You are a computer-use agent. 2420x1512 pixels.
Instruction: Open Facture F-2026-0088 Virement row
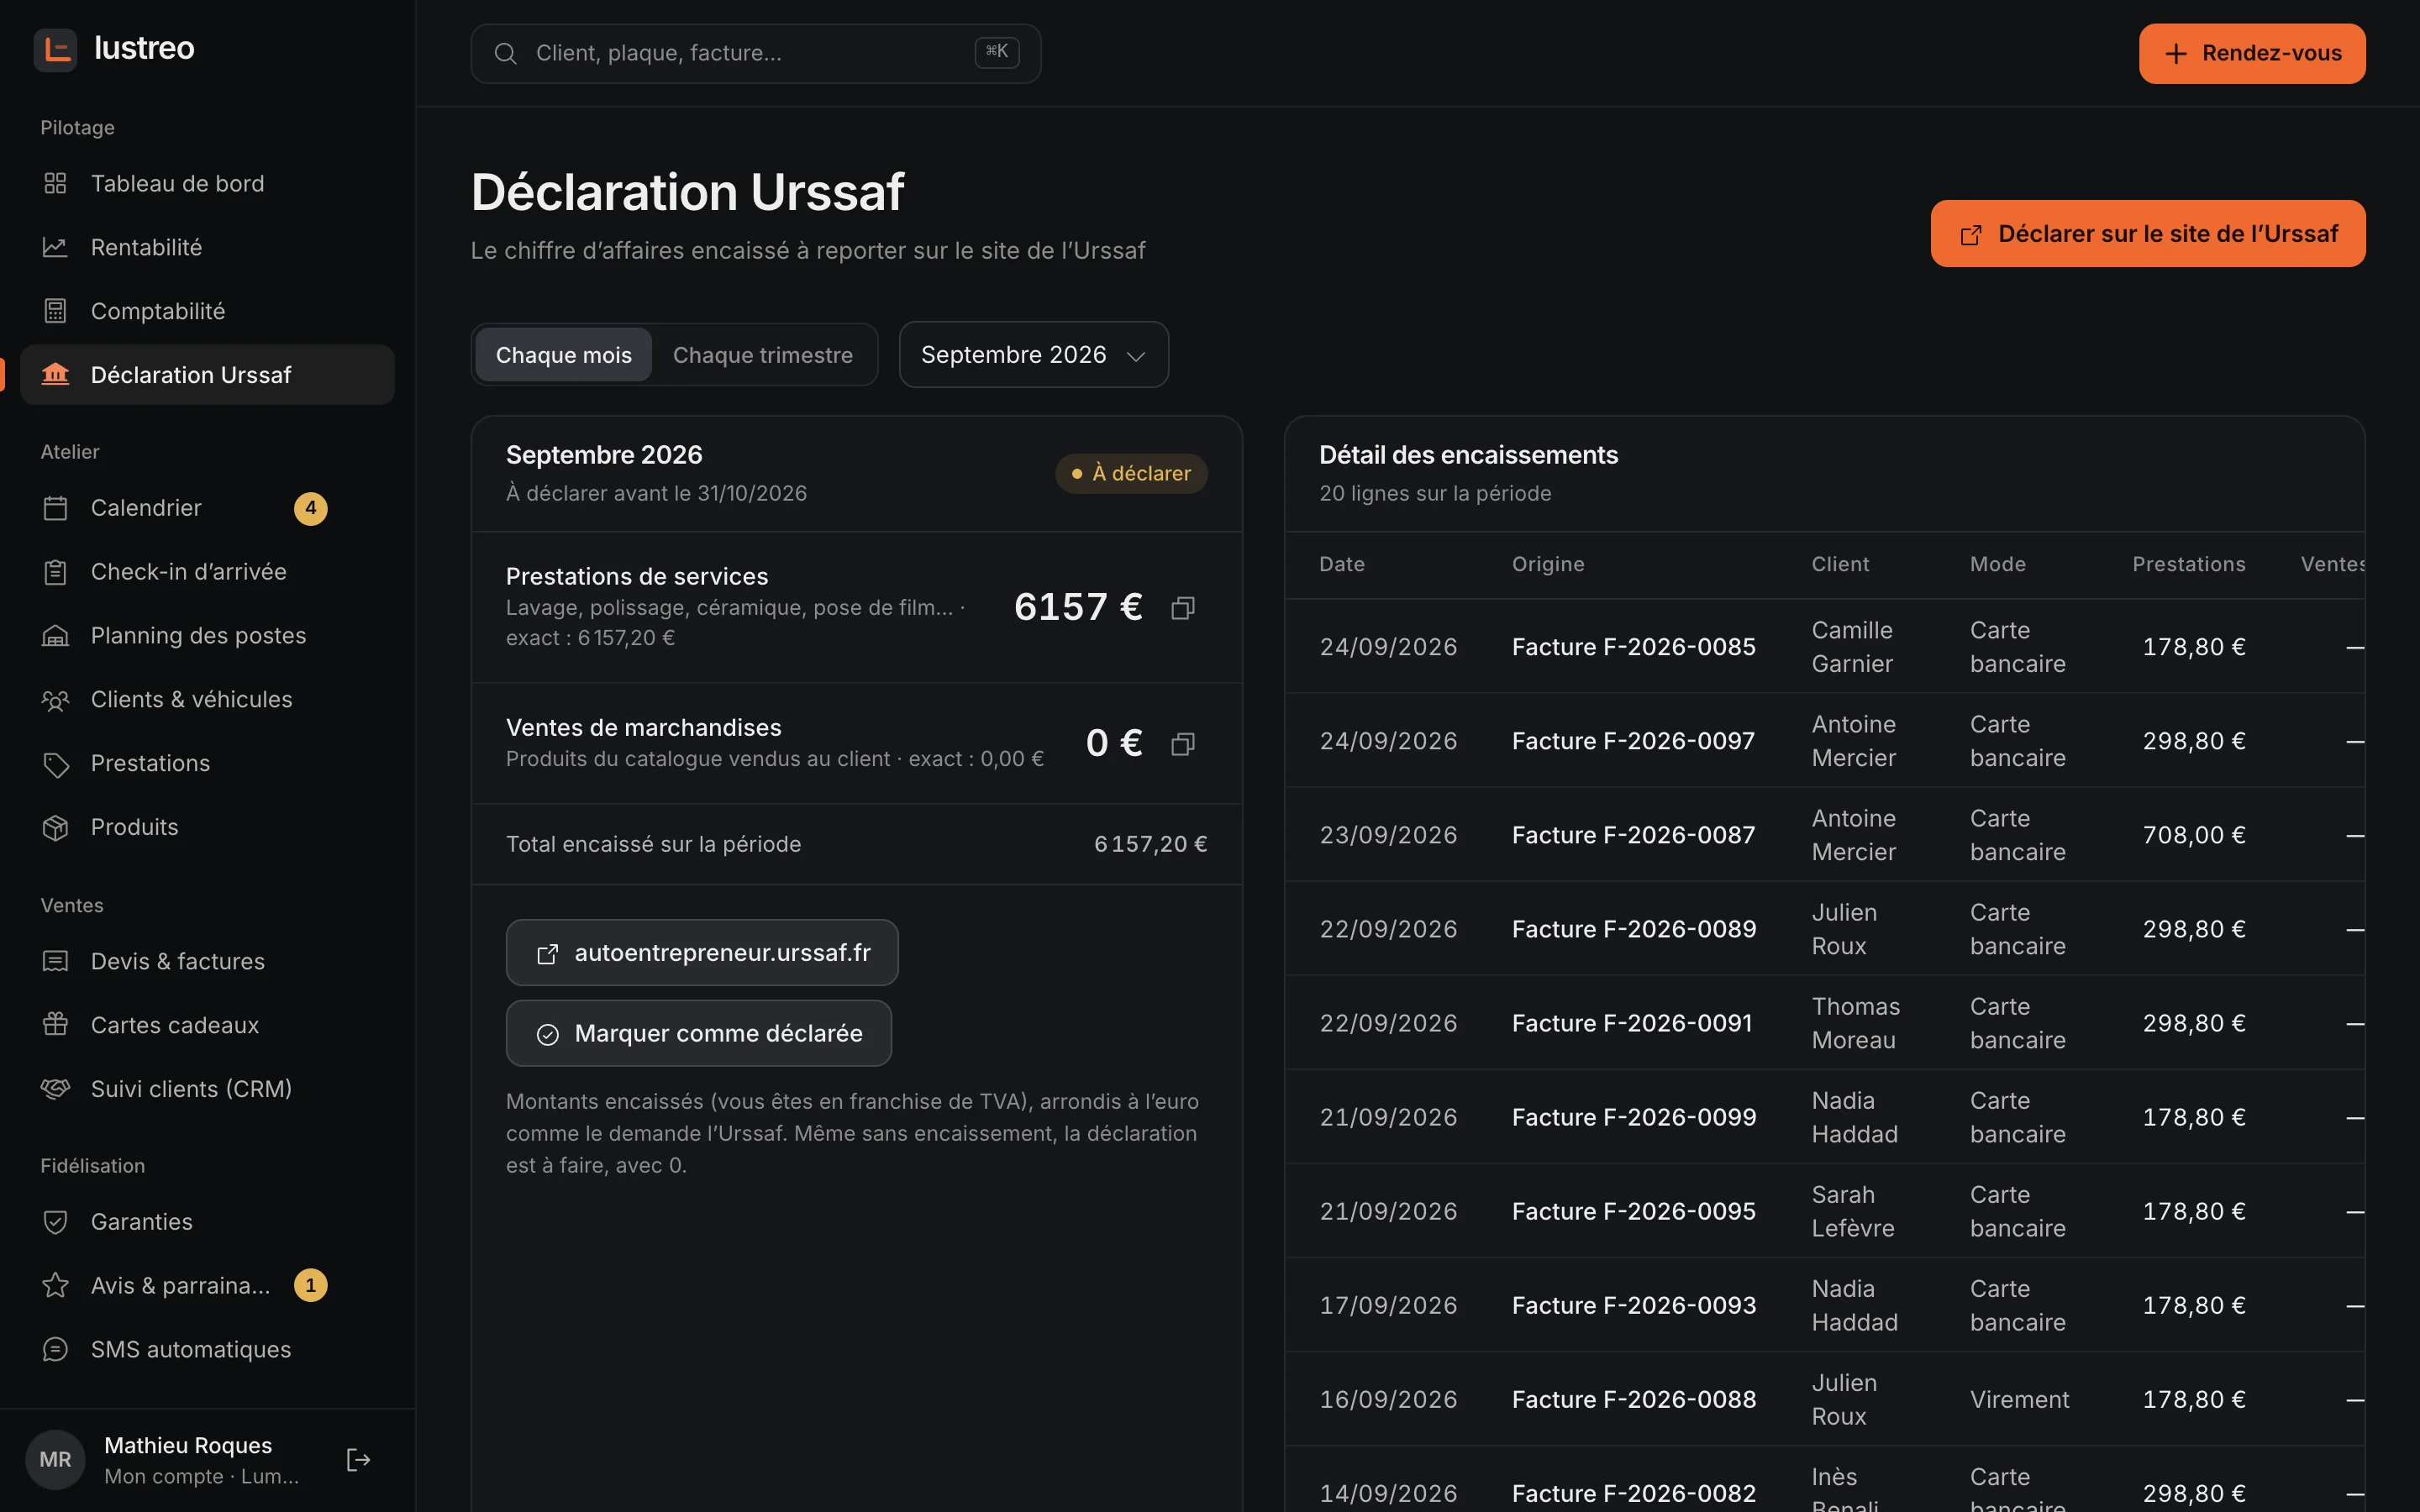click(1824, 1399)
